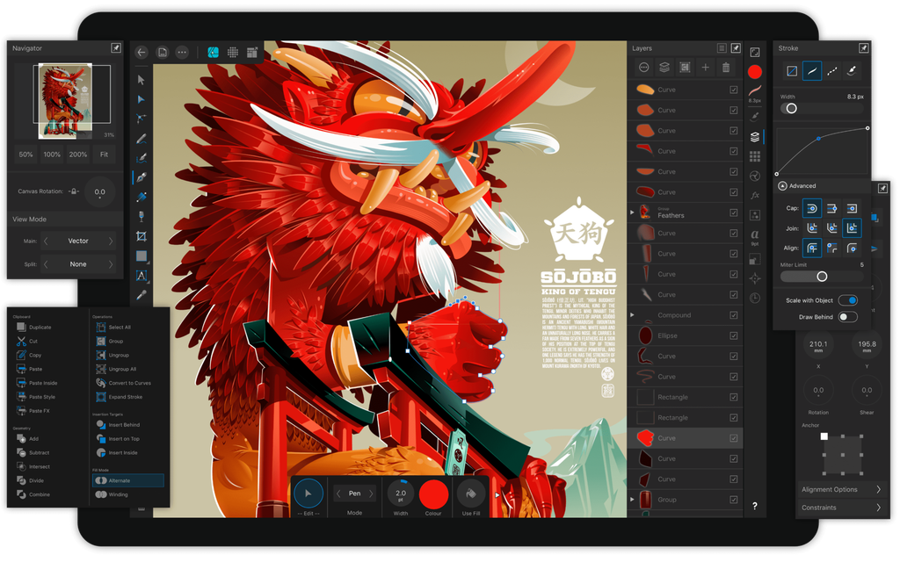Enable the Draw Behind toggle
Viewport: 900px width, 562px height.
(846, 316)
